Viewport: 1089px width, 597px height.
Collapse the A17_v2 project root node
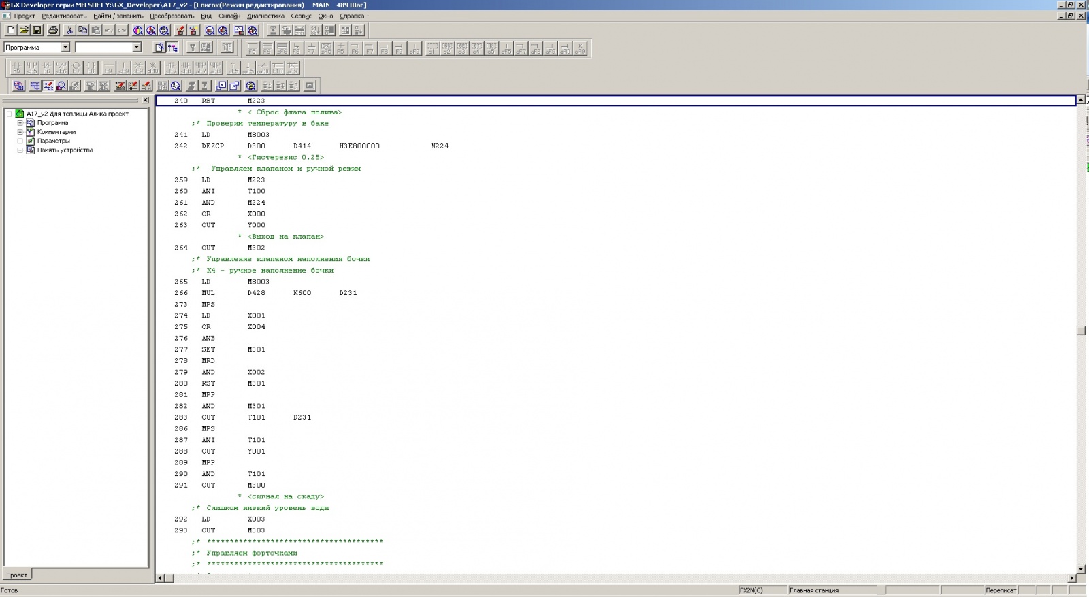[10, 114]
